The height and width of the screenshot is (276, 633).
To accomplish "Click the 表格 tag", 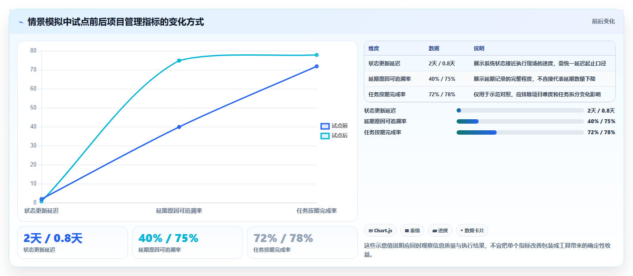I will click(x=412, y=231).
